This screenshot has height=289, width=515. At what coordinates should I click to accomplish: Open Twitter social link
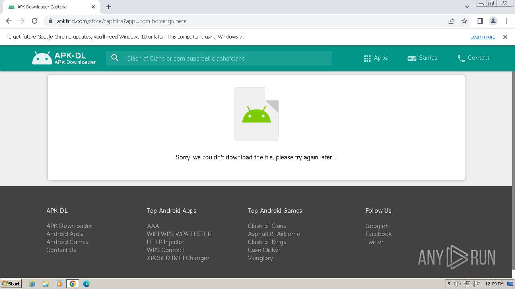(374, 242)
